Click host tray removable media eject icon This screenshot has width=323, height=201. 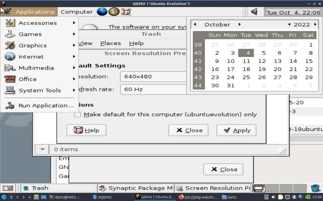coord(266,197)
